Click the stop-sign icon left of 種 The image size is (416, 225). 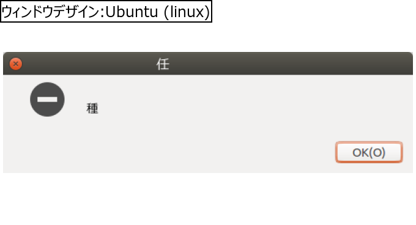[47, 100]
